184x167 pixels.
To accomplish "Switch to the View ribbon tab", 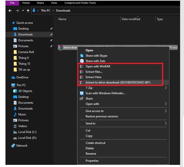I will tap(54, 3).
